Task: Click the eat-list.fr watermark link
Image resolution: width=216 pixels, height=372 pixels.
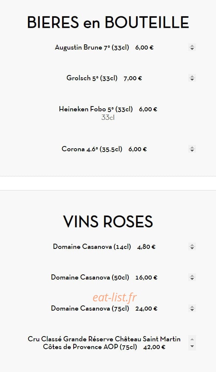Action: click(x=115, y=297)
